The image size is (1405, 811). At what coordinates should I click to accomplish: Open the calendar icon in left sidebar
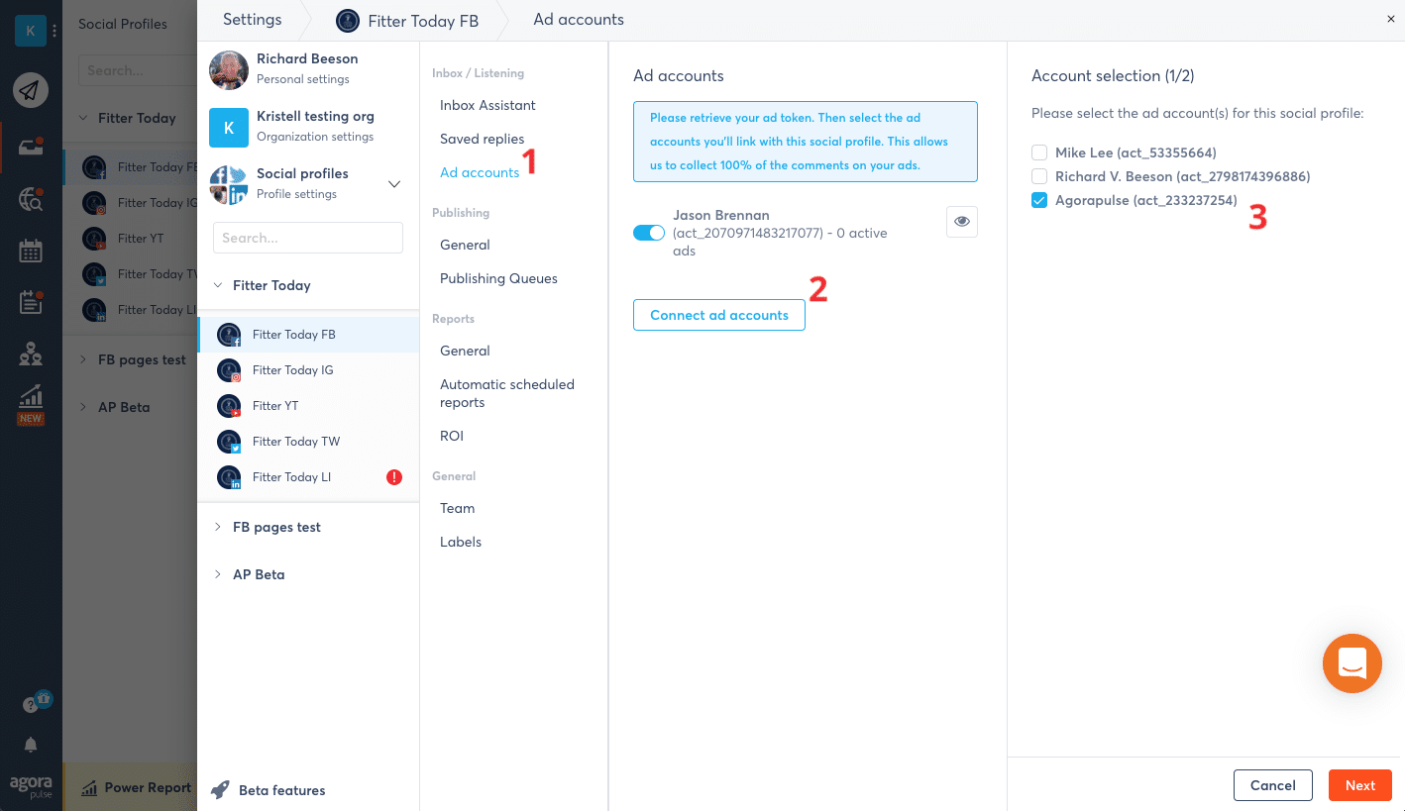pyautogui.click(x=31, y=251)
